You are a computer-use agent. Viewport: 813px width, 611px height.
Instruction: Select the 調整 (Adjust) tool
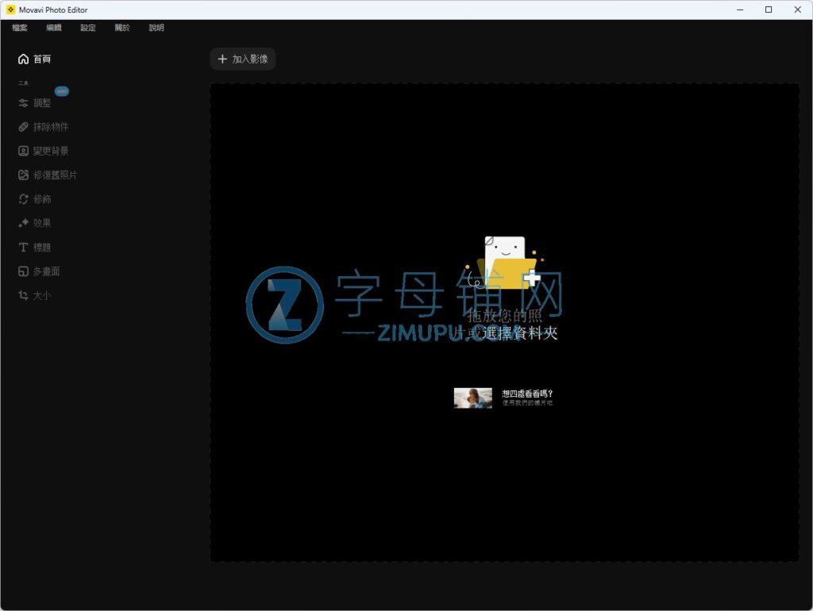tap(34, 103)
